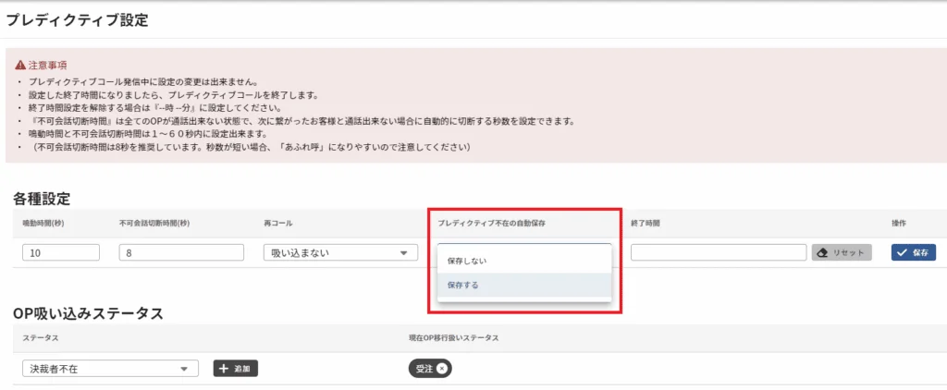Collapse the プレディクティブ不在の自動保存 dropdown field
The height and width of the screenshot is (390, 947).
pyautogui.click(x=523, y=246)
